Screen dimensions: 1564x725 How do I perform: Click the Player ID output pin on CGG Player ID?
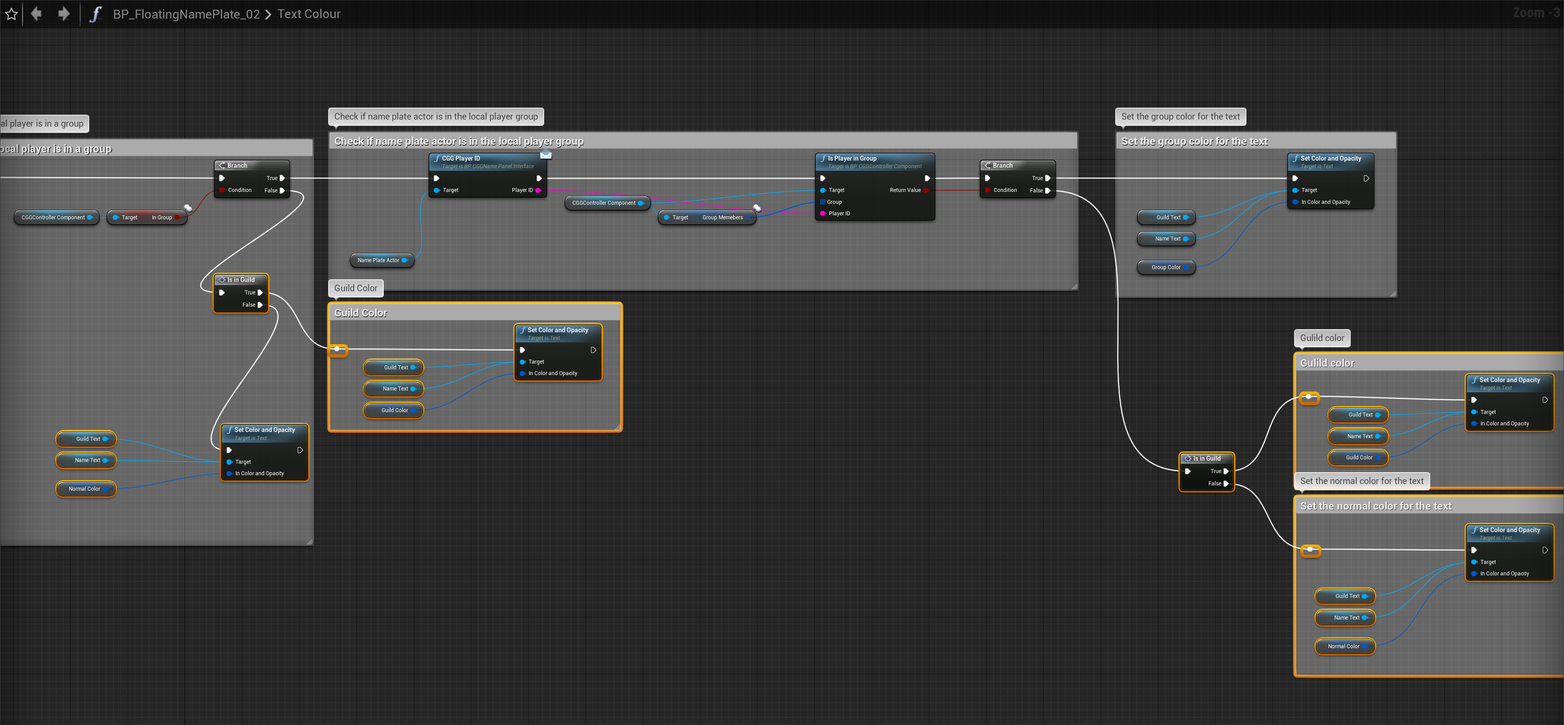(x=538, y=191)
